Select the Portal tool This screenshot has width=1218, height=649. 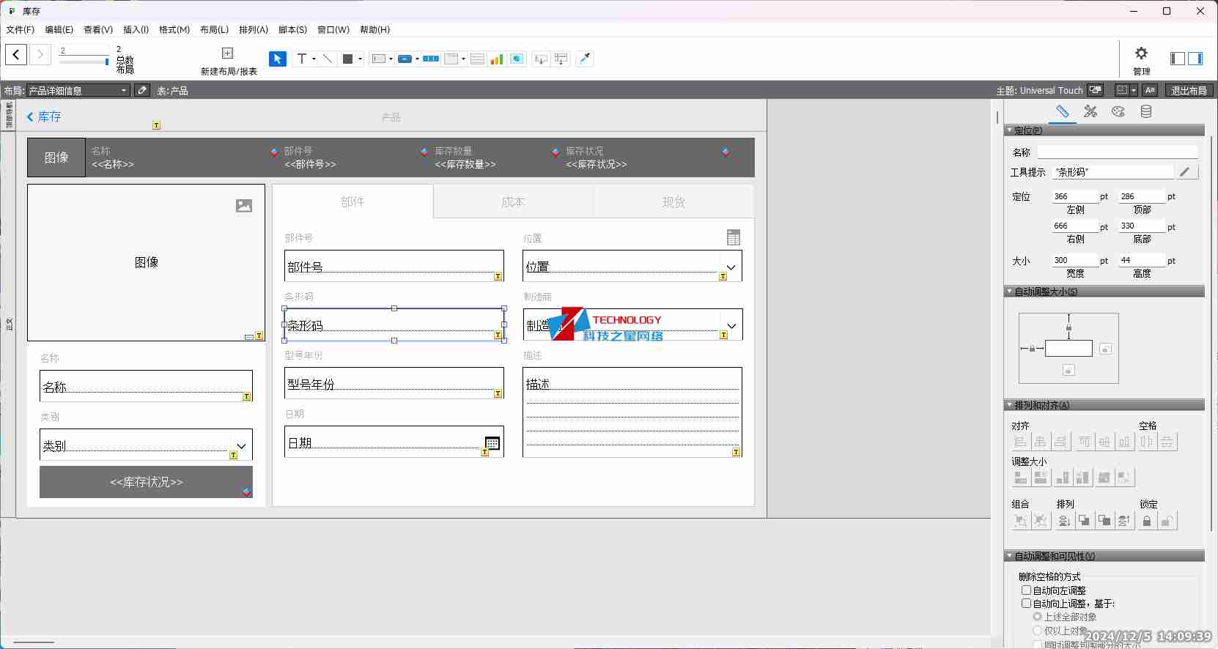pos(477,59)
